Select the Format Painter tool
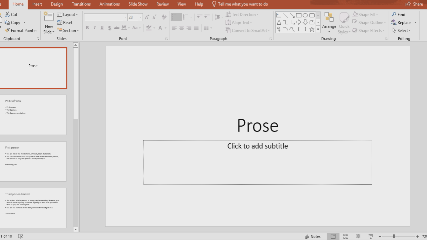The image size is (427, 240). tap(21, 30)
